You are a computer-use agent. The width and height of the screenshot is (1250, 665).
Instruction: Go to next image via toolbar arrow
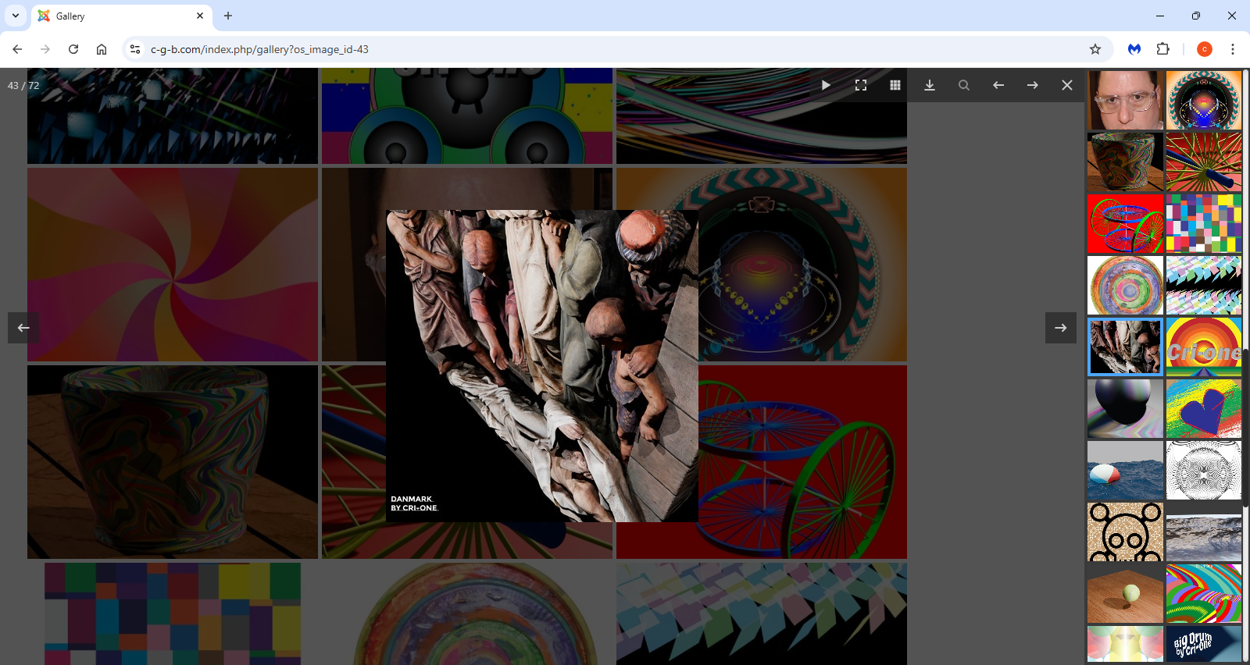[1033, 85]
